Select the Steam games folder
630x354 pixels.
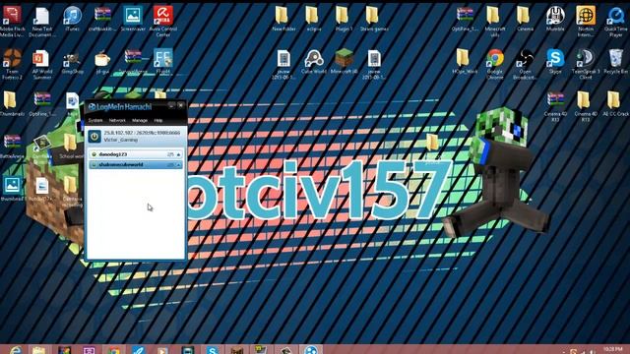[x=374, y=19]
